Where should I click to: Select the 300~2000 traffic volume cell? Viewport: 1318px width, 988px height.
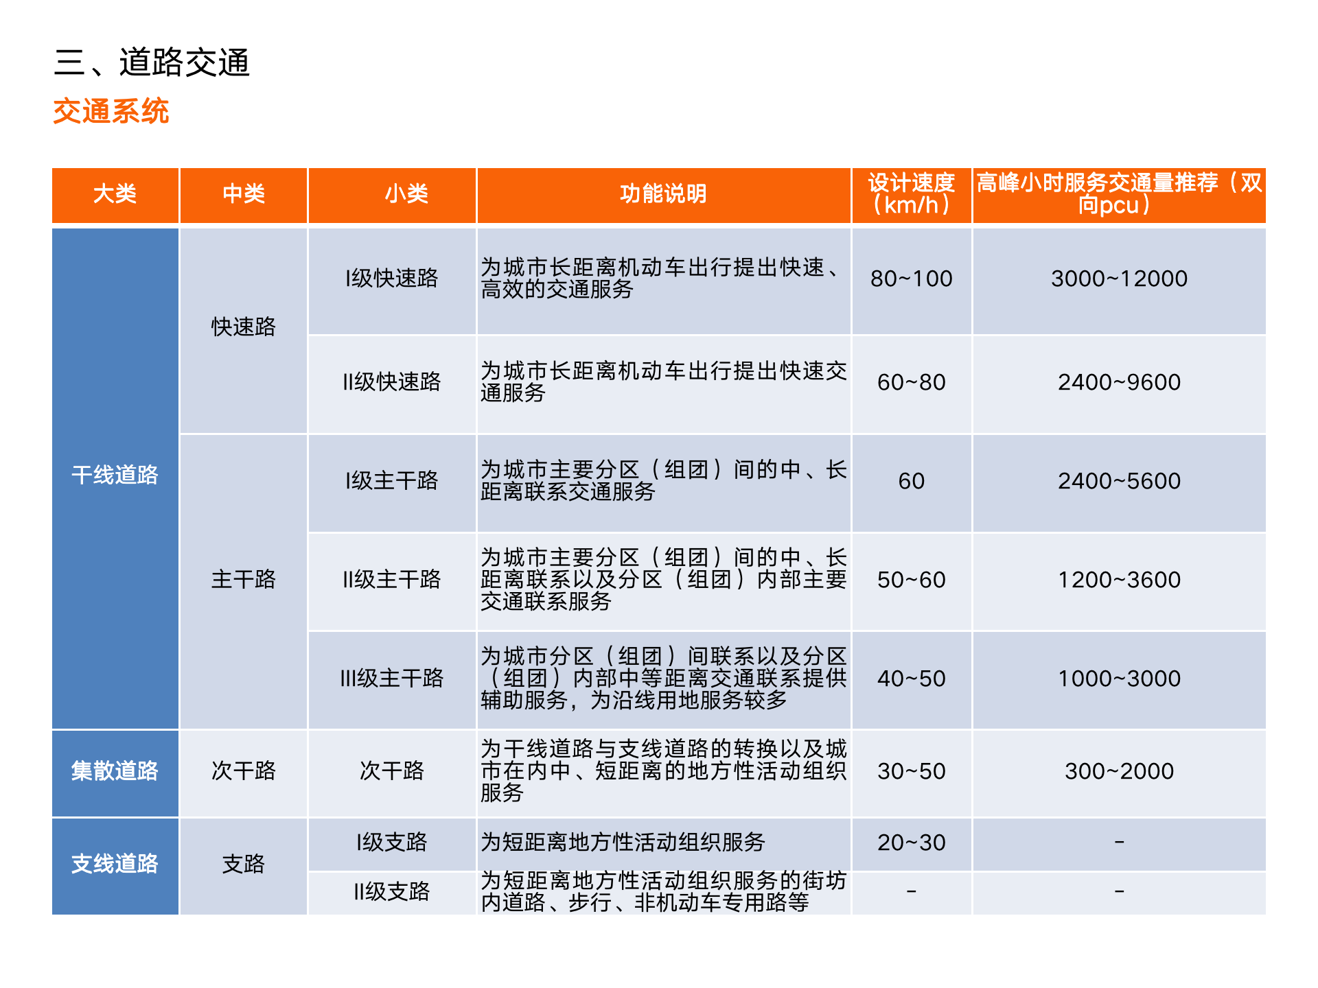click(1118, 772)
